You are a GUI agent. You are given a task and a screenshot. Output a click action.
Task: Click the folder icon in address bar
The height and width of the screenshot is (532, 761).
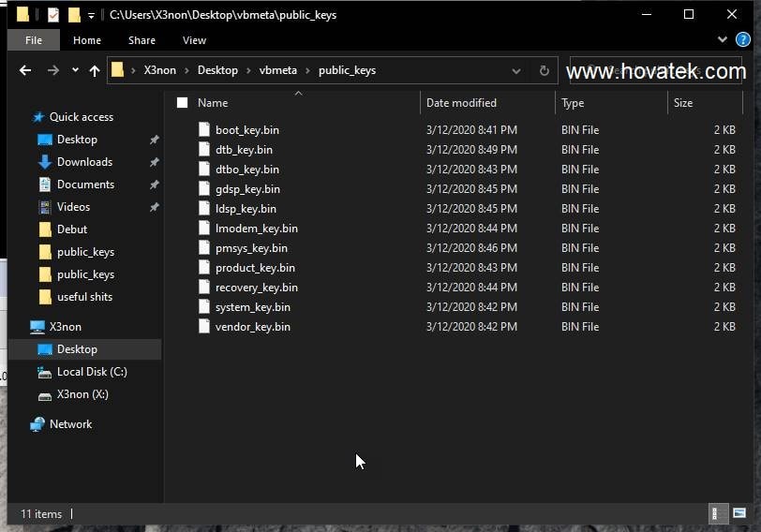[x=117, y=70]
